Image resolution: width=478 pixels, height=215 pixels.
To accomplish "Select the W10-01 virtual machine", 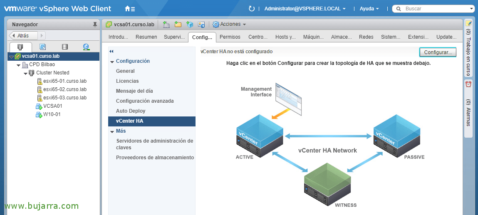I will coord(51,114).
